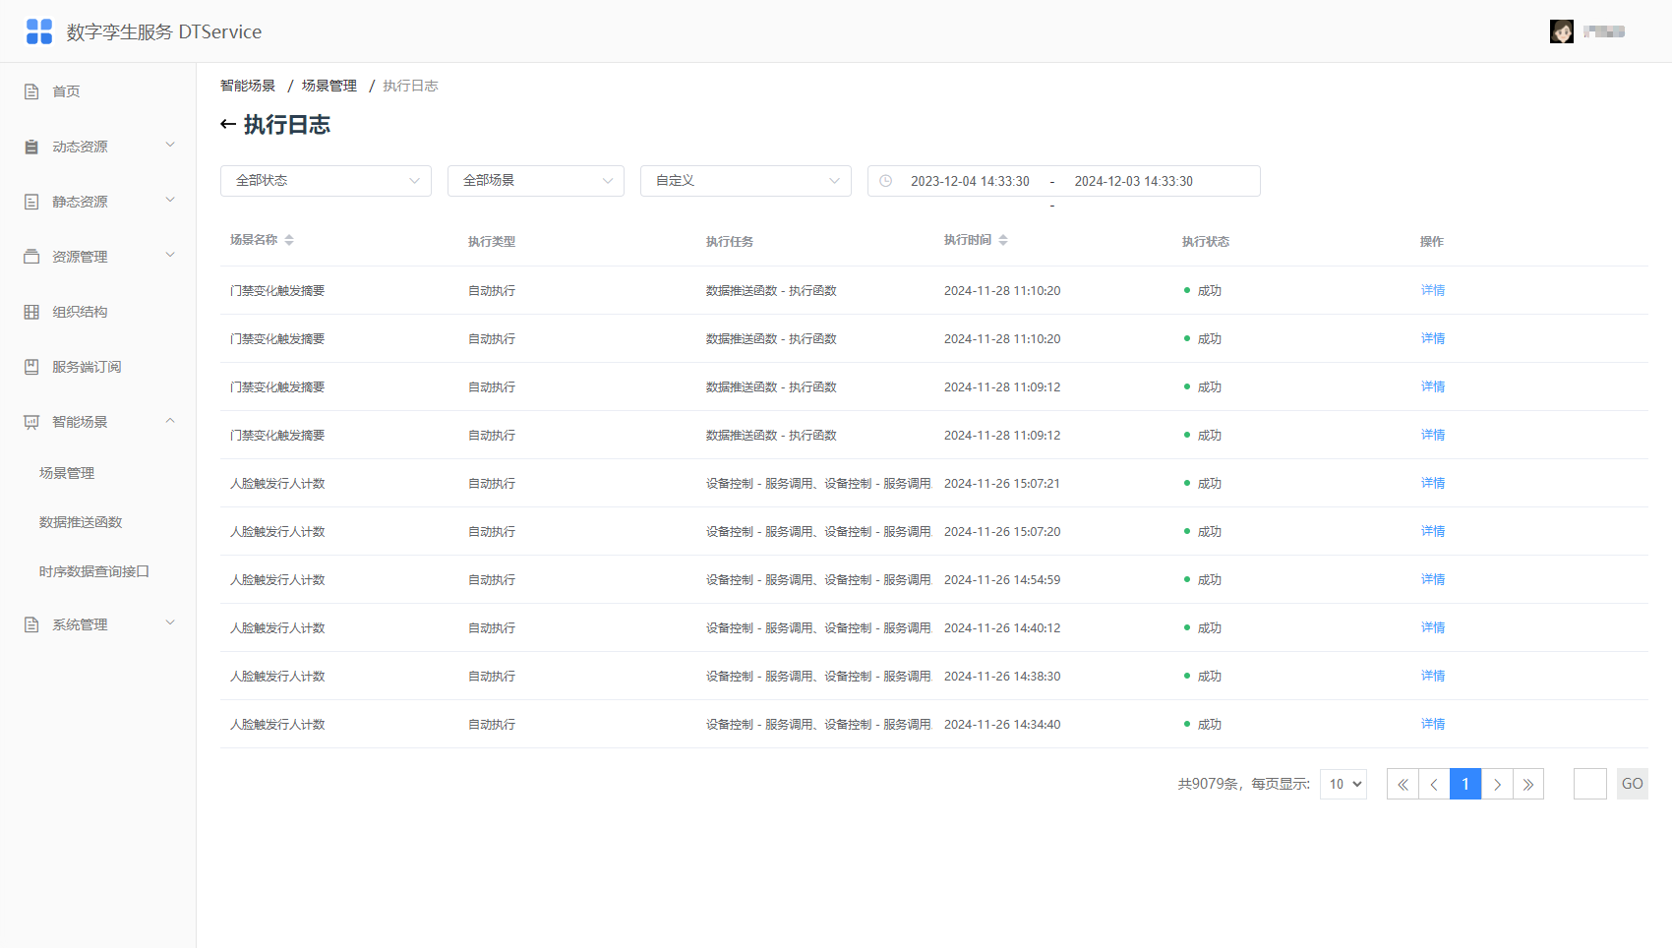Select page 1 in pagination
The height and width of the screenshot is (948, 1672).
click(x=1465, y=784)
